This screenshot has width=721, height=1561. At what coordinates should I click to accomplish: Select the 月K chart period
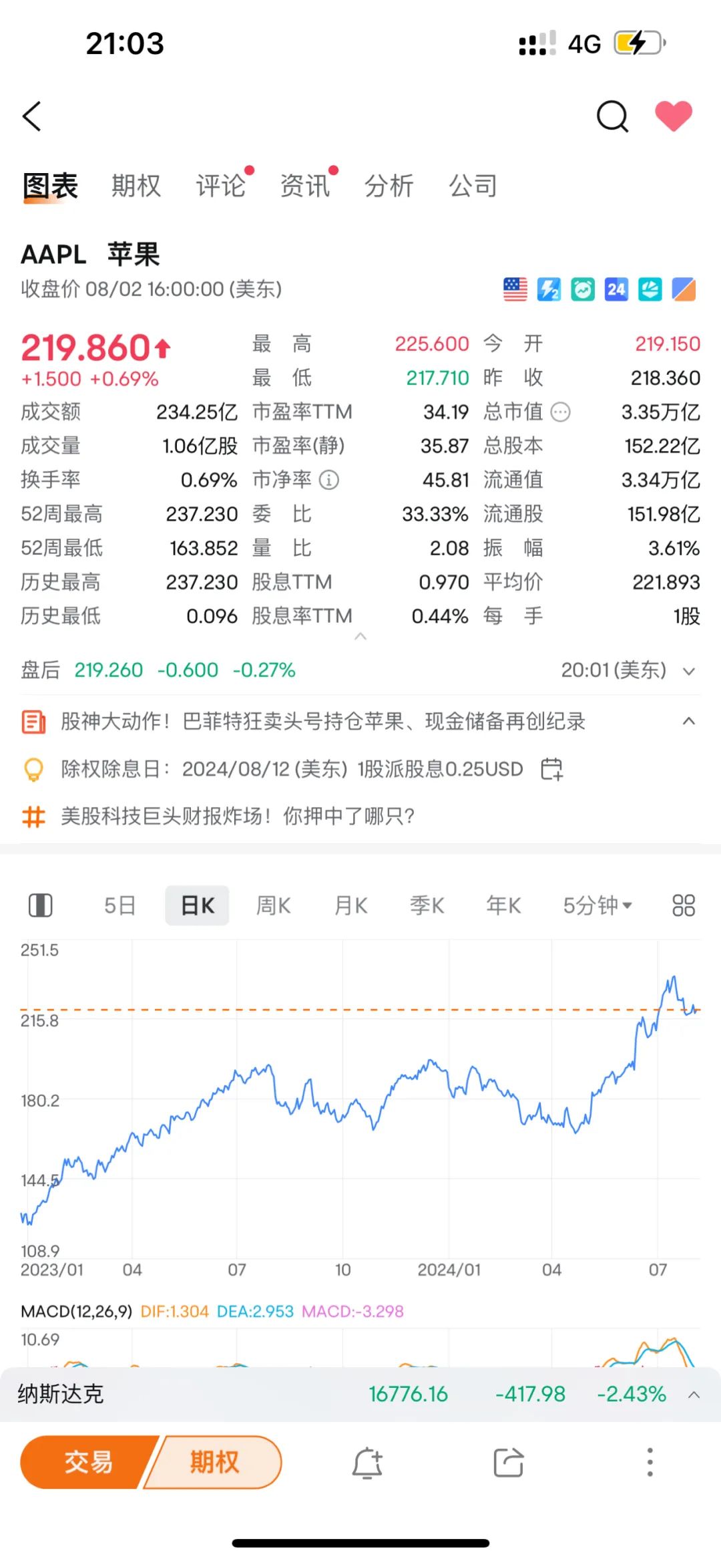[351, 905]
